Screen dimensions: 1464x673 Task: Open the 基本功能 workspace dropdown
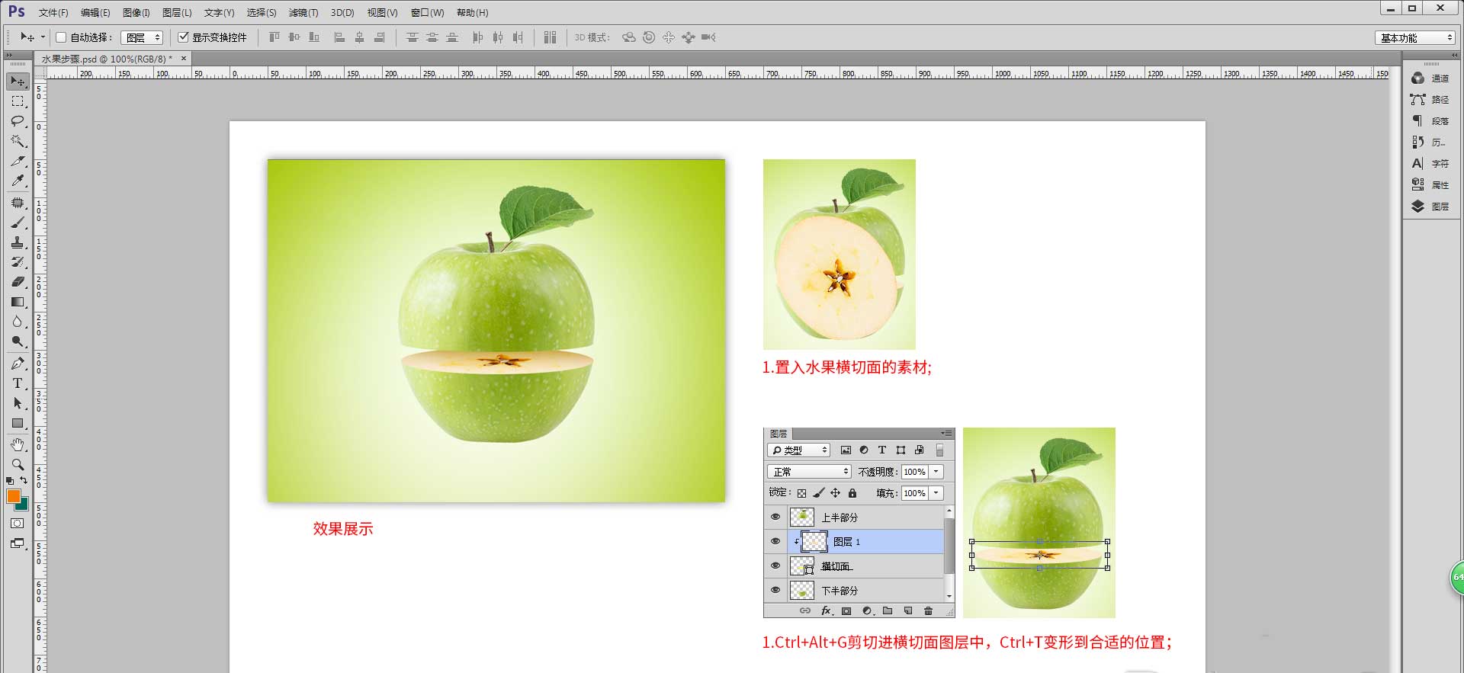coord(1416,37)
